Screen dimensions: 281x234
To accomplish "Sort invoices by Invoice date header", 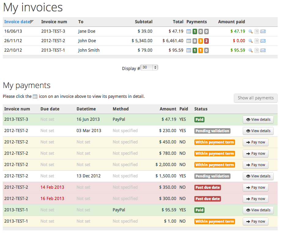I will pyautogui.click(x=17, y=22).
